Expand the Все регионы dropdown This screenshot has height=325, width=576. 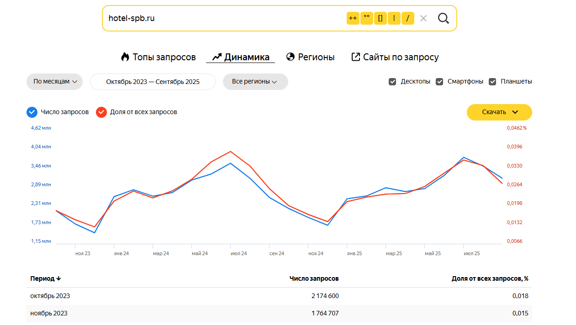coord(255,82)
